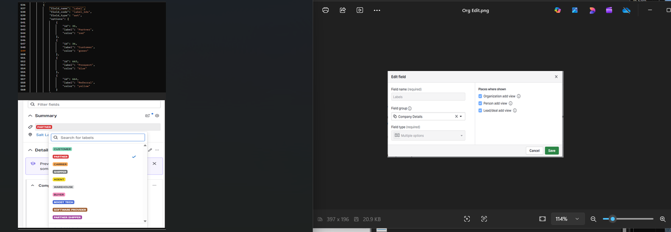Click the Print icon in Photos toolbar
Image resolution: width=671 pixels, height=232 pixels.
pyautogui.click(x=326, y=10)
